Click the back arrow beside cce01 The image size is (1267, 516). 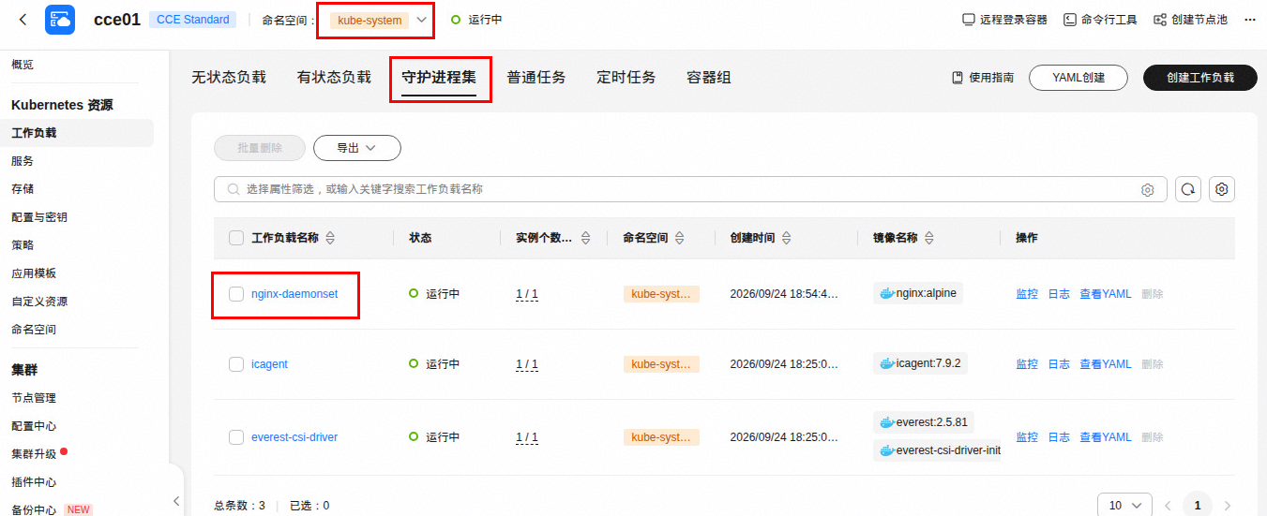pos(23,20)
